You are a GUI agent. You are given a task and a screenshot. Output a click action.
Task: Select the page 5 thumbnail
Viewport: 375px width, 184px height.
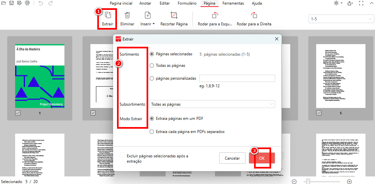(340, 76)
